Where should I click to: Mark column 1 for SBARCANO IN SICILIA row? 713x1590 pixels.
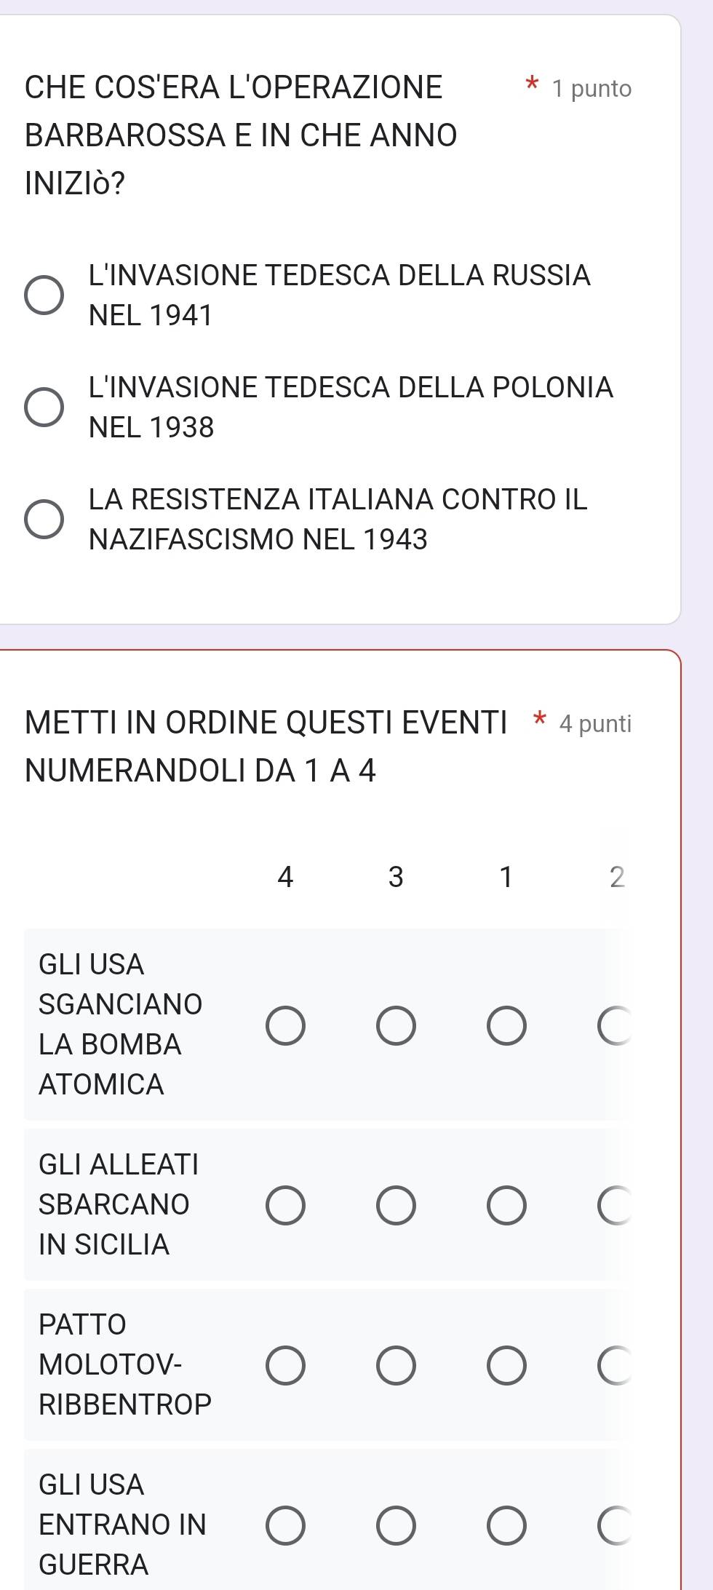(506, 1206)
